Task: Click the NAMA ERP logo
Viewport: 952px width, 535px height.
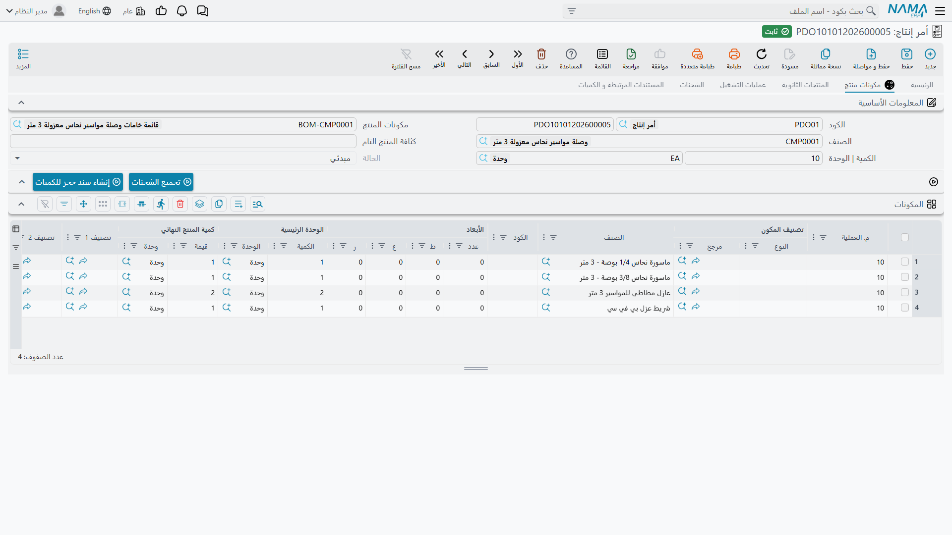Action: click(x=907, y=10)
